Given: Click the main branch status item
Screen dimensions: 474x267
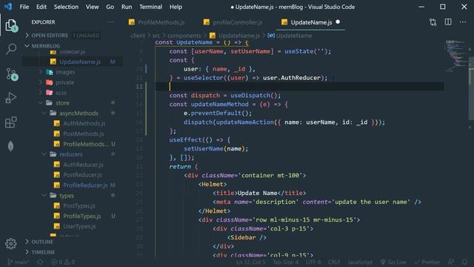Looking at the screenshot, I should tap(18, 262).
